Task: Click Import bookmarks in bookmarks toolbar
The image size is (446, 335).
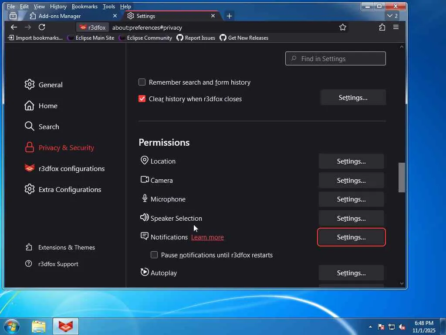Action: [35, 38]
